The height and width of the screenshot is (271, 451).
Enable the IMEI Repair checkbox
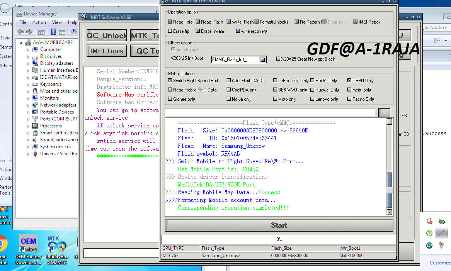[356, 22]
